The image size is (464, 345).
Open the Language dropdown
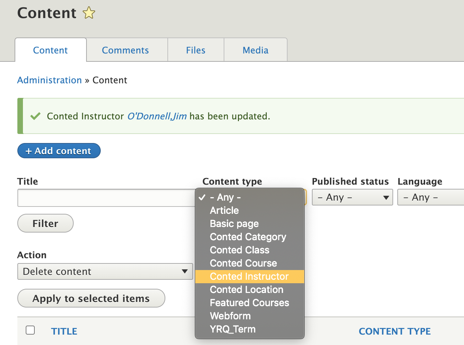click(x=431, y=197)
